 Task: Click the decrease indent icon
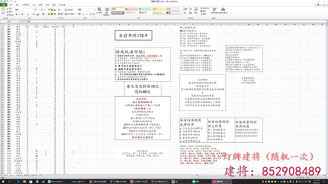tap(59, 14)
